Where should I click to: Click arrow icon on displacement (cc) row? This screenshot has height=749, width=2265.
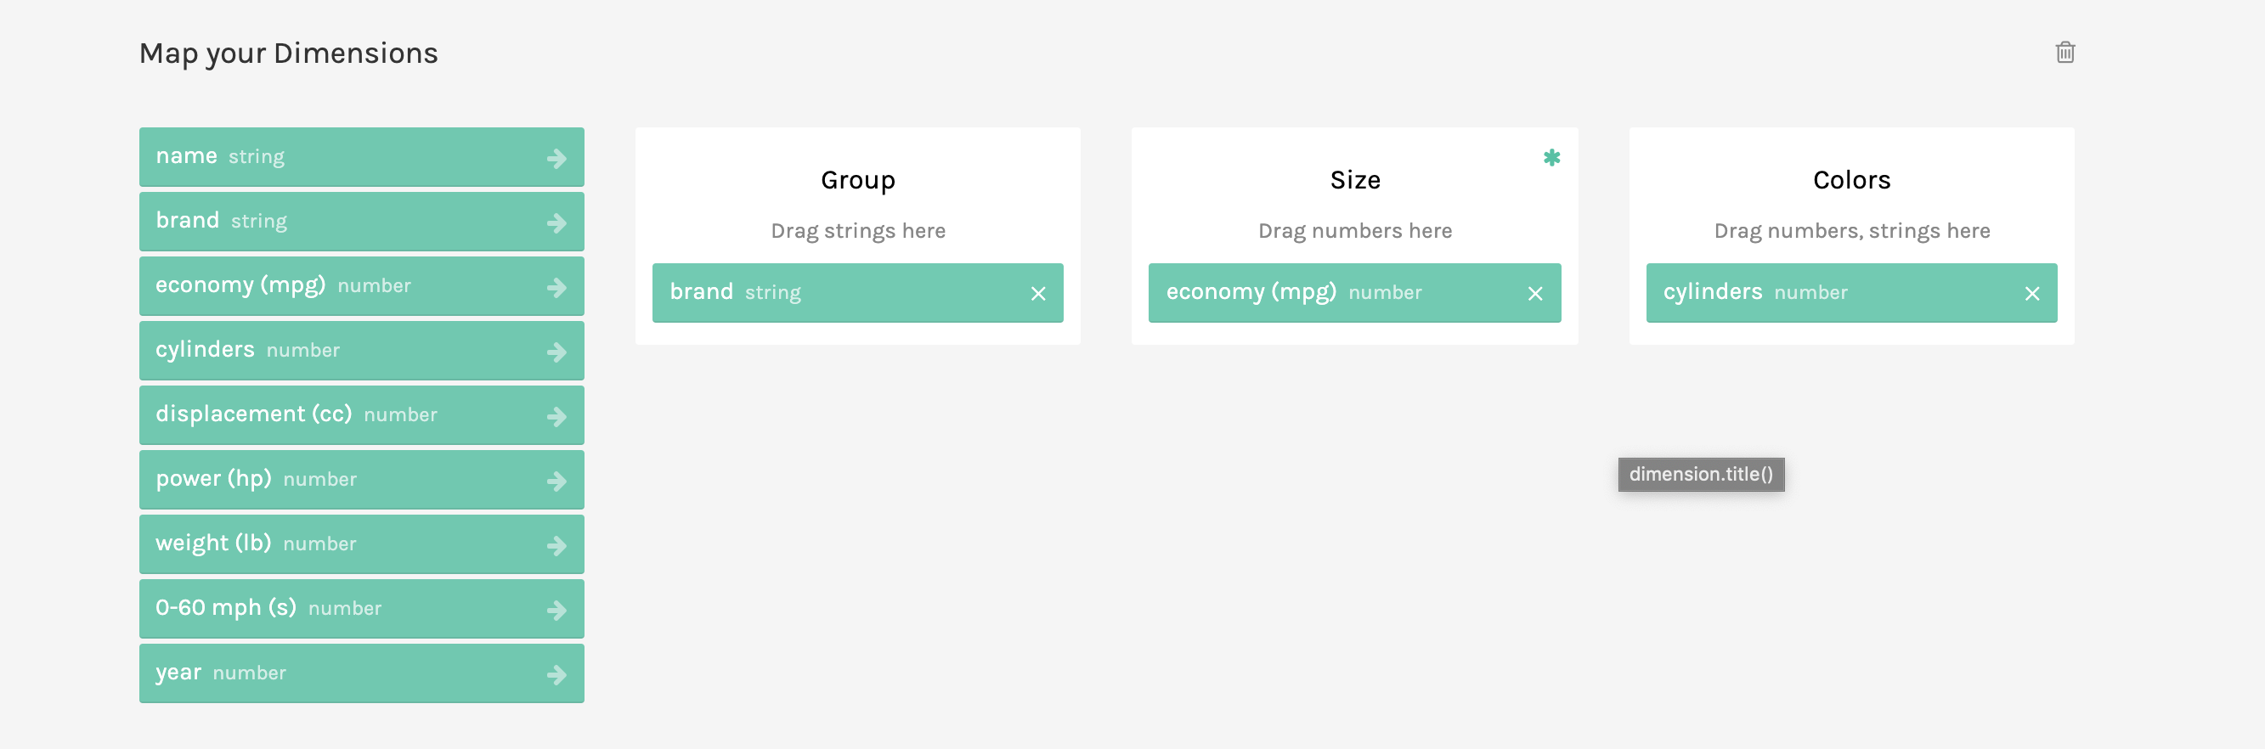coord(556,417)
